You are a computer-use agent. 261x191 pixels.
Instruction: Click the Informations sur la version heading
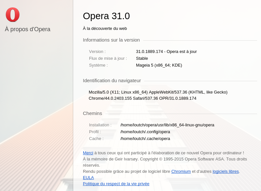(x=111, y=40)
